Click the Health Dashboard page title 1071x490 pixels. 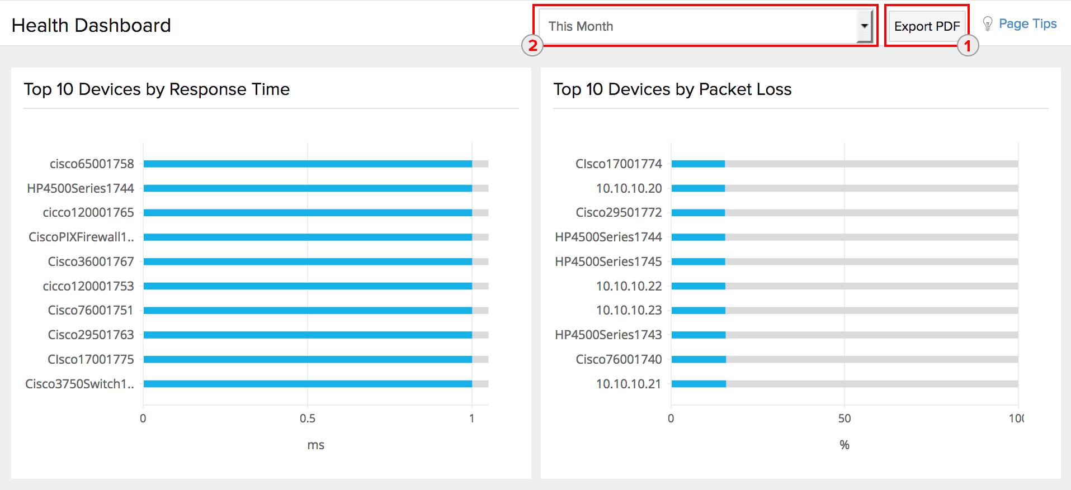(x=91, y=26)
